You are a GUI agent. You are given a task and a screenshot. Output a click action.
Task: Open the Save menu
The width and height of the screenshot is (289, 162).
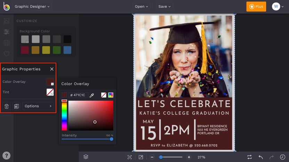pyautogui.click(x=164, y=7)
